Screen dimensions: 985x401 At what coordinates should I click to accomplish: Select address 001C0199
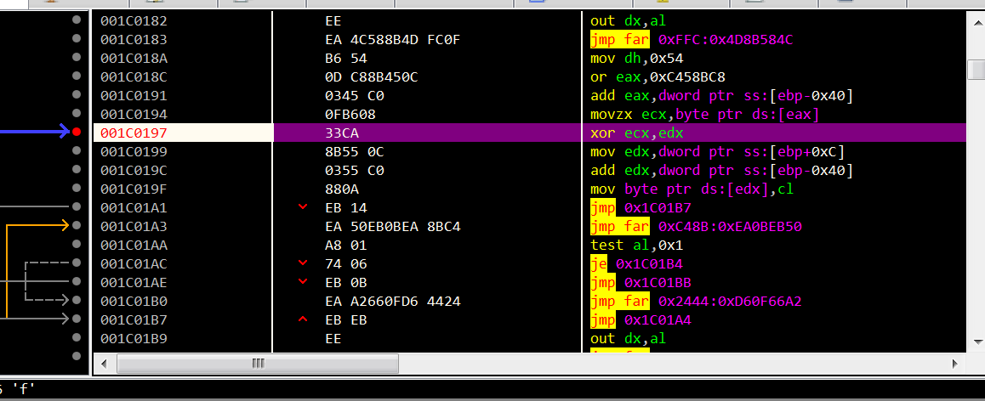click(x=134, y=152)
